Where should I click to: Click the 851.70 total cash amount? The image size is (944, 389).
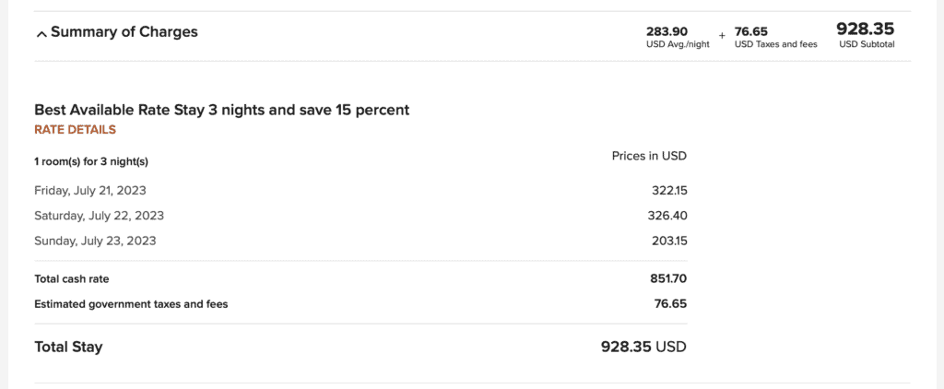(668, 278)
